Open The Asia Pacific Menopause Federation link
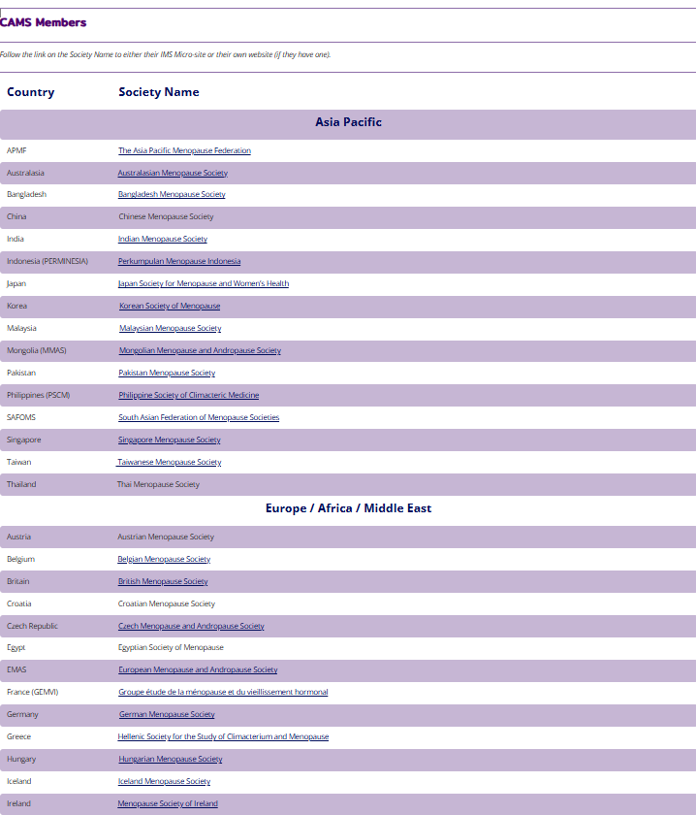 (x=184, y=150)
